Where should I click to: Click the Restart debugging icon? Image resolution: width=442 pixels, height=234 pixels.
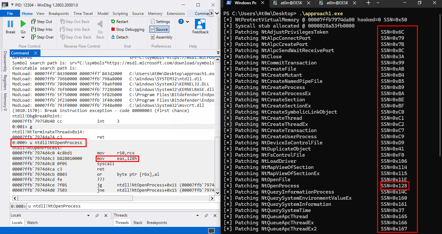(x=113, y=21)
